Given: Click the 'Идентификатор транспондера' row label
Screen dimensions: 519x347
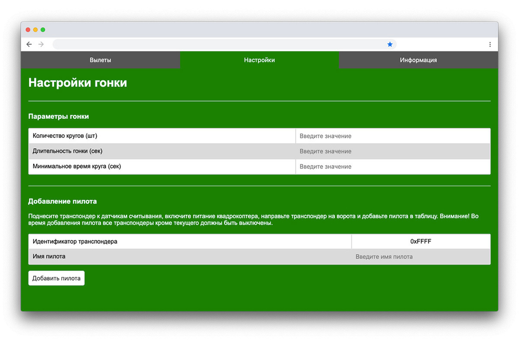Looking at the screenshot, I should pyautogui.click(x=75, y=242).
